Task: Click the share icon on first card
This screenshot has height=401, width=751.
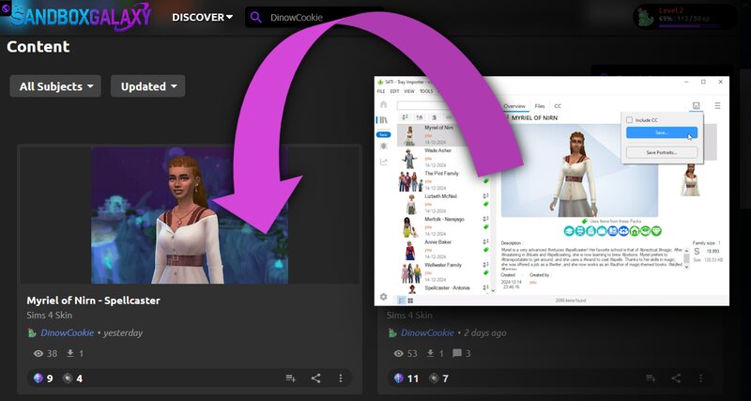Action: [x=315, y=378]
